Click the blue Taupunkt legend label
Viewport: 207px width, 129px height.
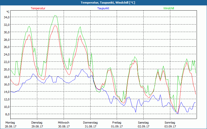103,8
